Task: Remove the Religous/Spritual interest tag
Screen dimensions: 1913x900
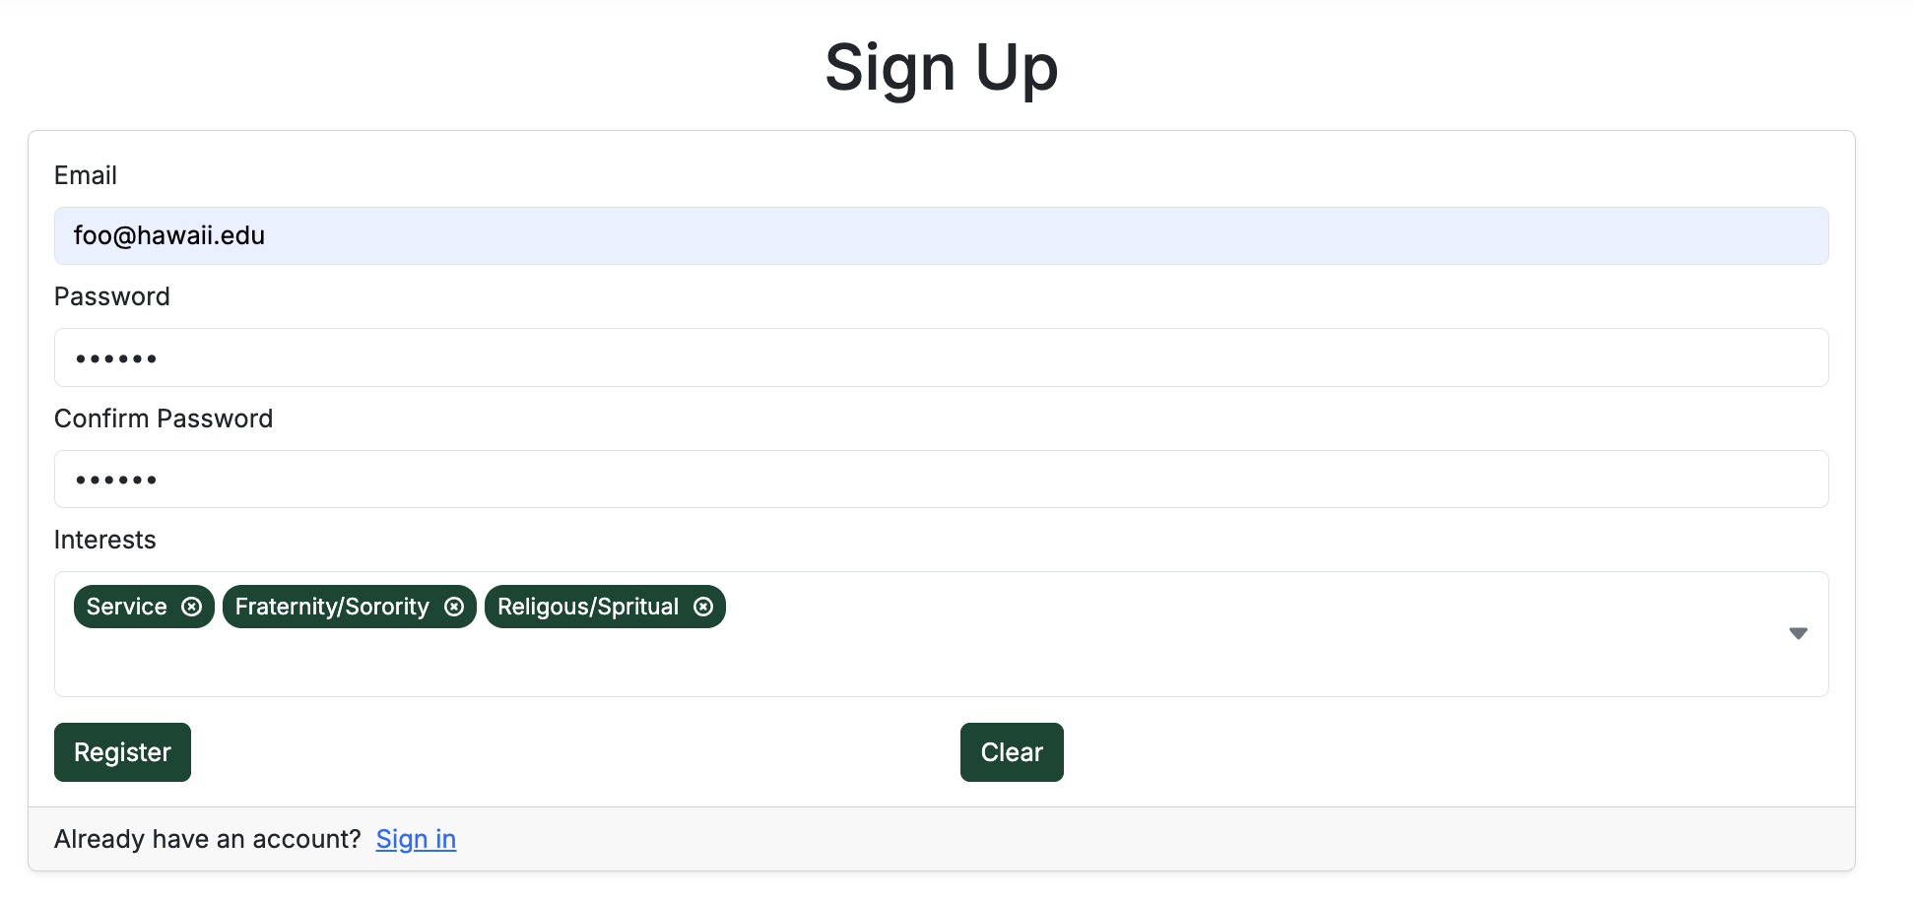Action: tap(703, 607)
